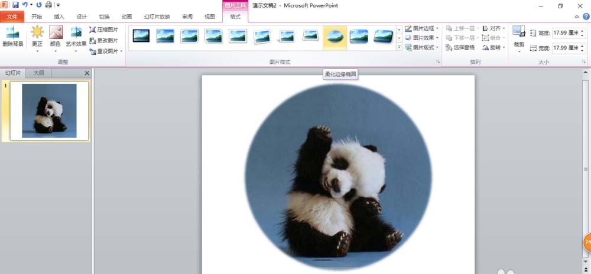Screen dimensions: 591x274
Task: Click the height (高度) input field
Action: (566, 33)
